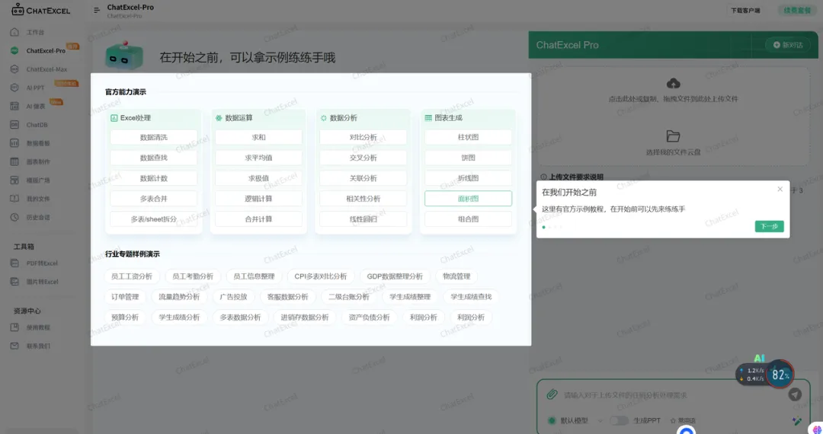823x434 pixels.
Task: Open the 模版广场 template plaza icon
Action: point(14,180)
